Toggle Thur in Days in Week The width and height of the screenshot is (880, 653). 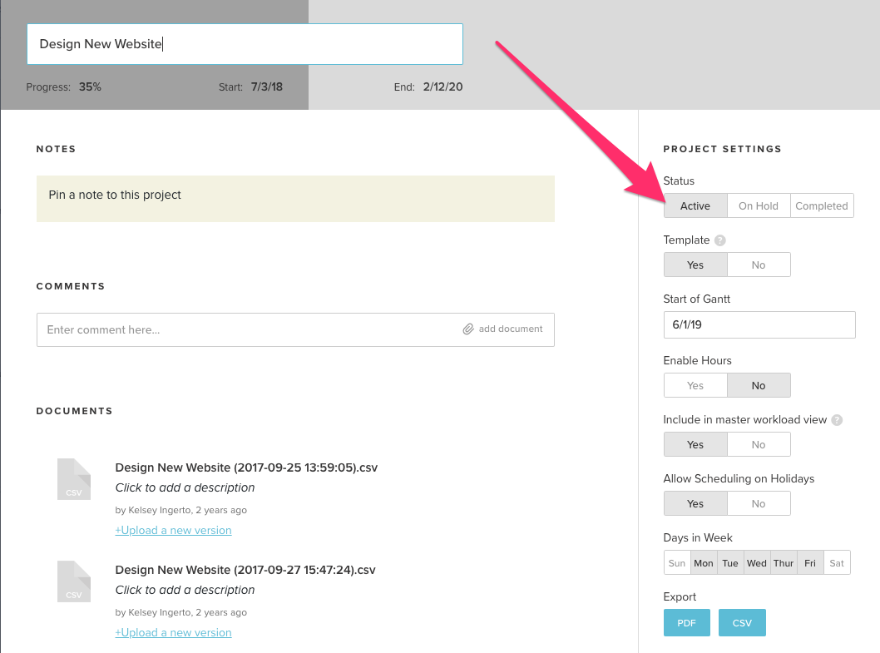(x=784, y=562)
